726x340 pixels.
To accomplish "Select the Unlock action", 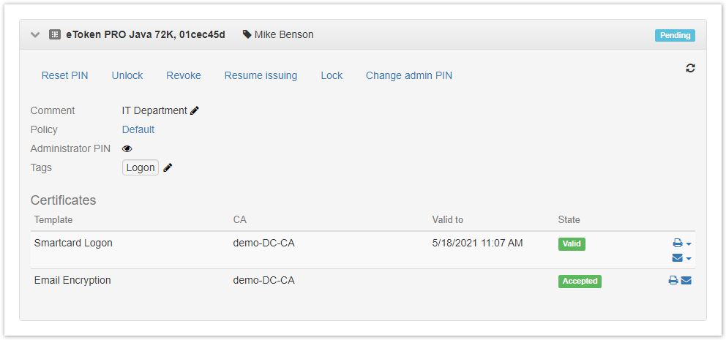I will [127, 75].
